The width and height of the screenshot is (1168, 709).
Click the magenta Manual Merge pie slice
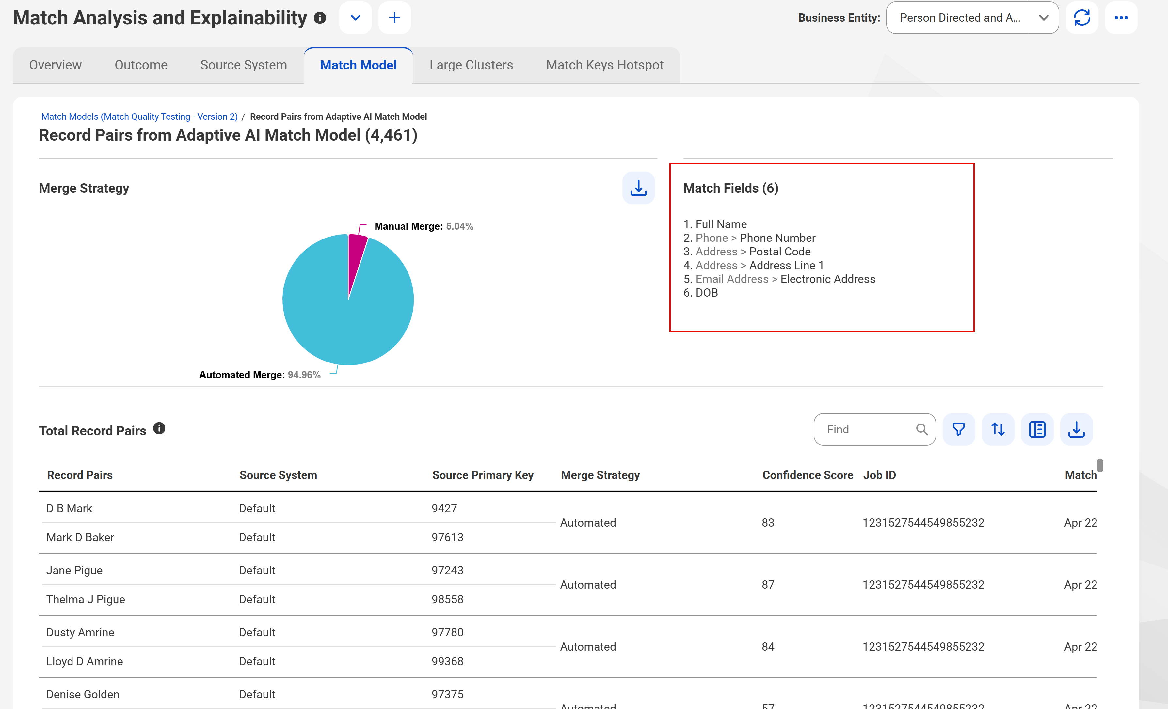point(356,258)
